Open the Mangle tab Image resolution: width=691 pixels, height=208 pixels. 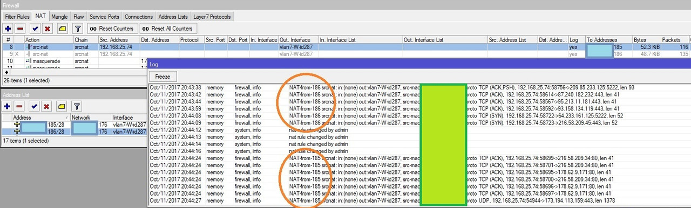tap(59, 17)
